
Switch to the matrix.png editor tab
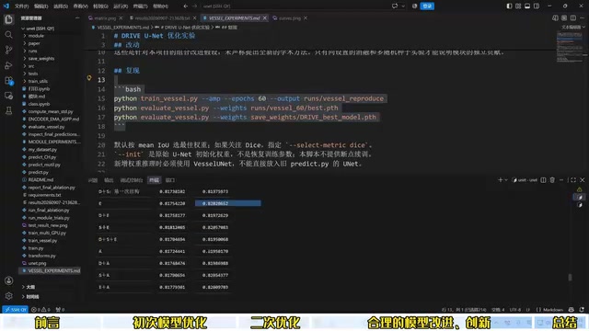(105, 18)
